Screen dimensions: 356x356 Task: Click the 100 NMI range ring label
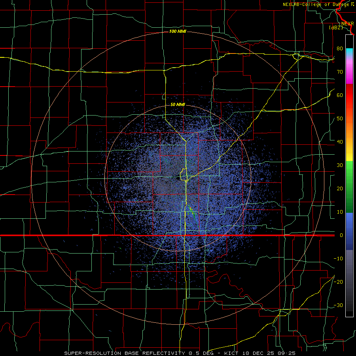pyautogui.click(x=178, y=31)
